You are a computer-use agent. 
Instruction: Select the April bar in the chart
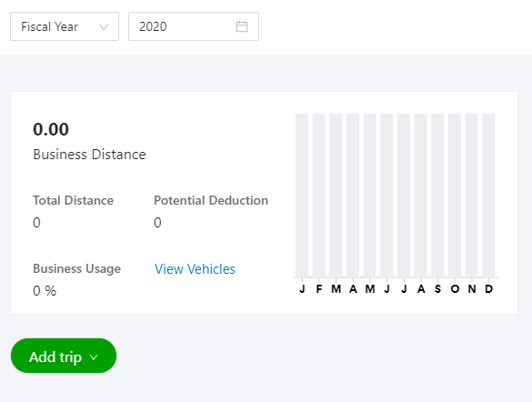click(x=353, y=195)
